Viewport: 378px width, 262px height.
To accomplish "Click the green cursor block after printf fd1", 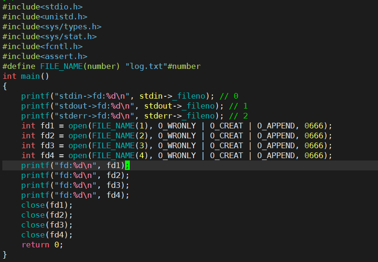I will [127, 166].
